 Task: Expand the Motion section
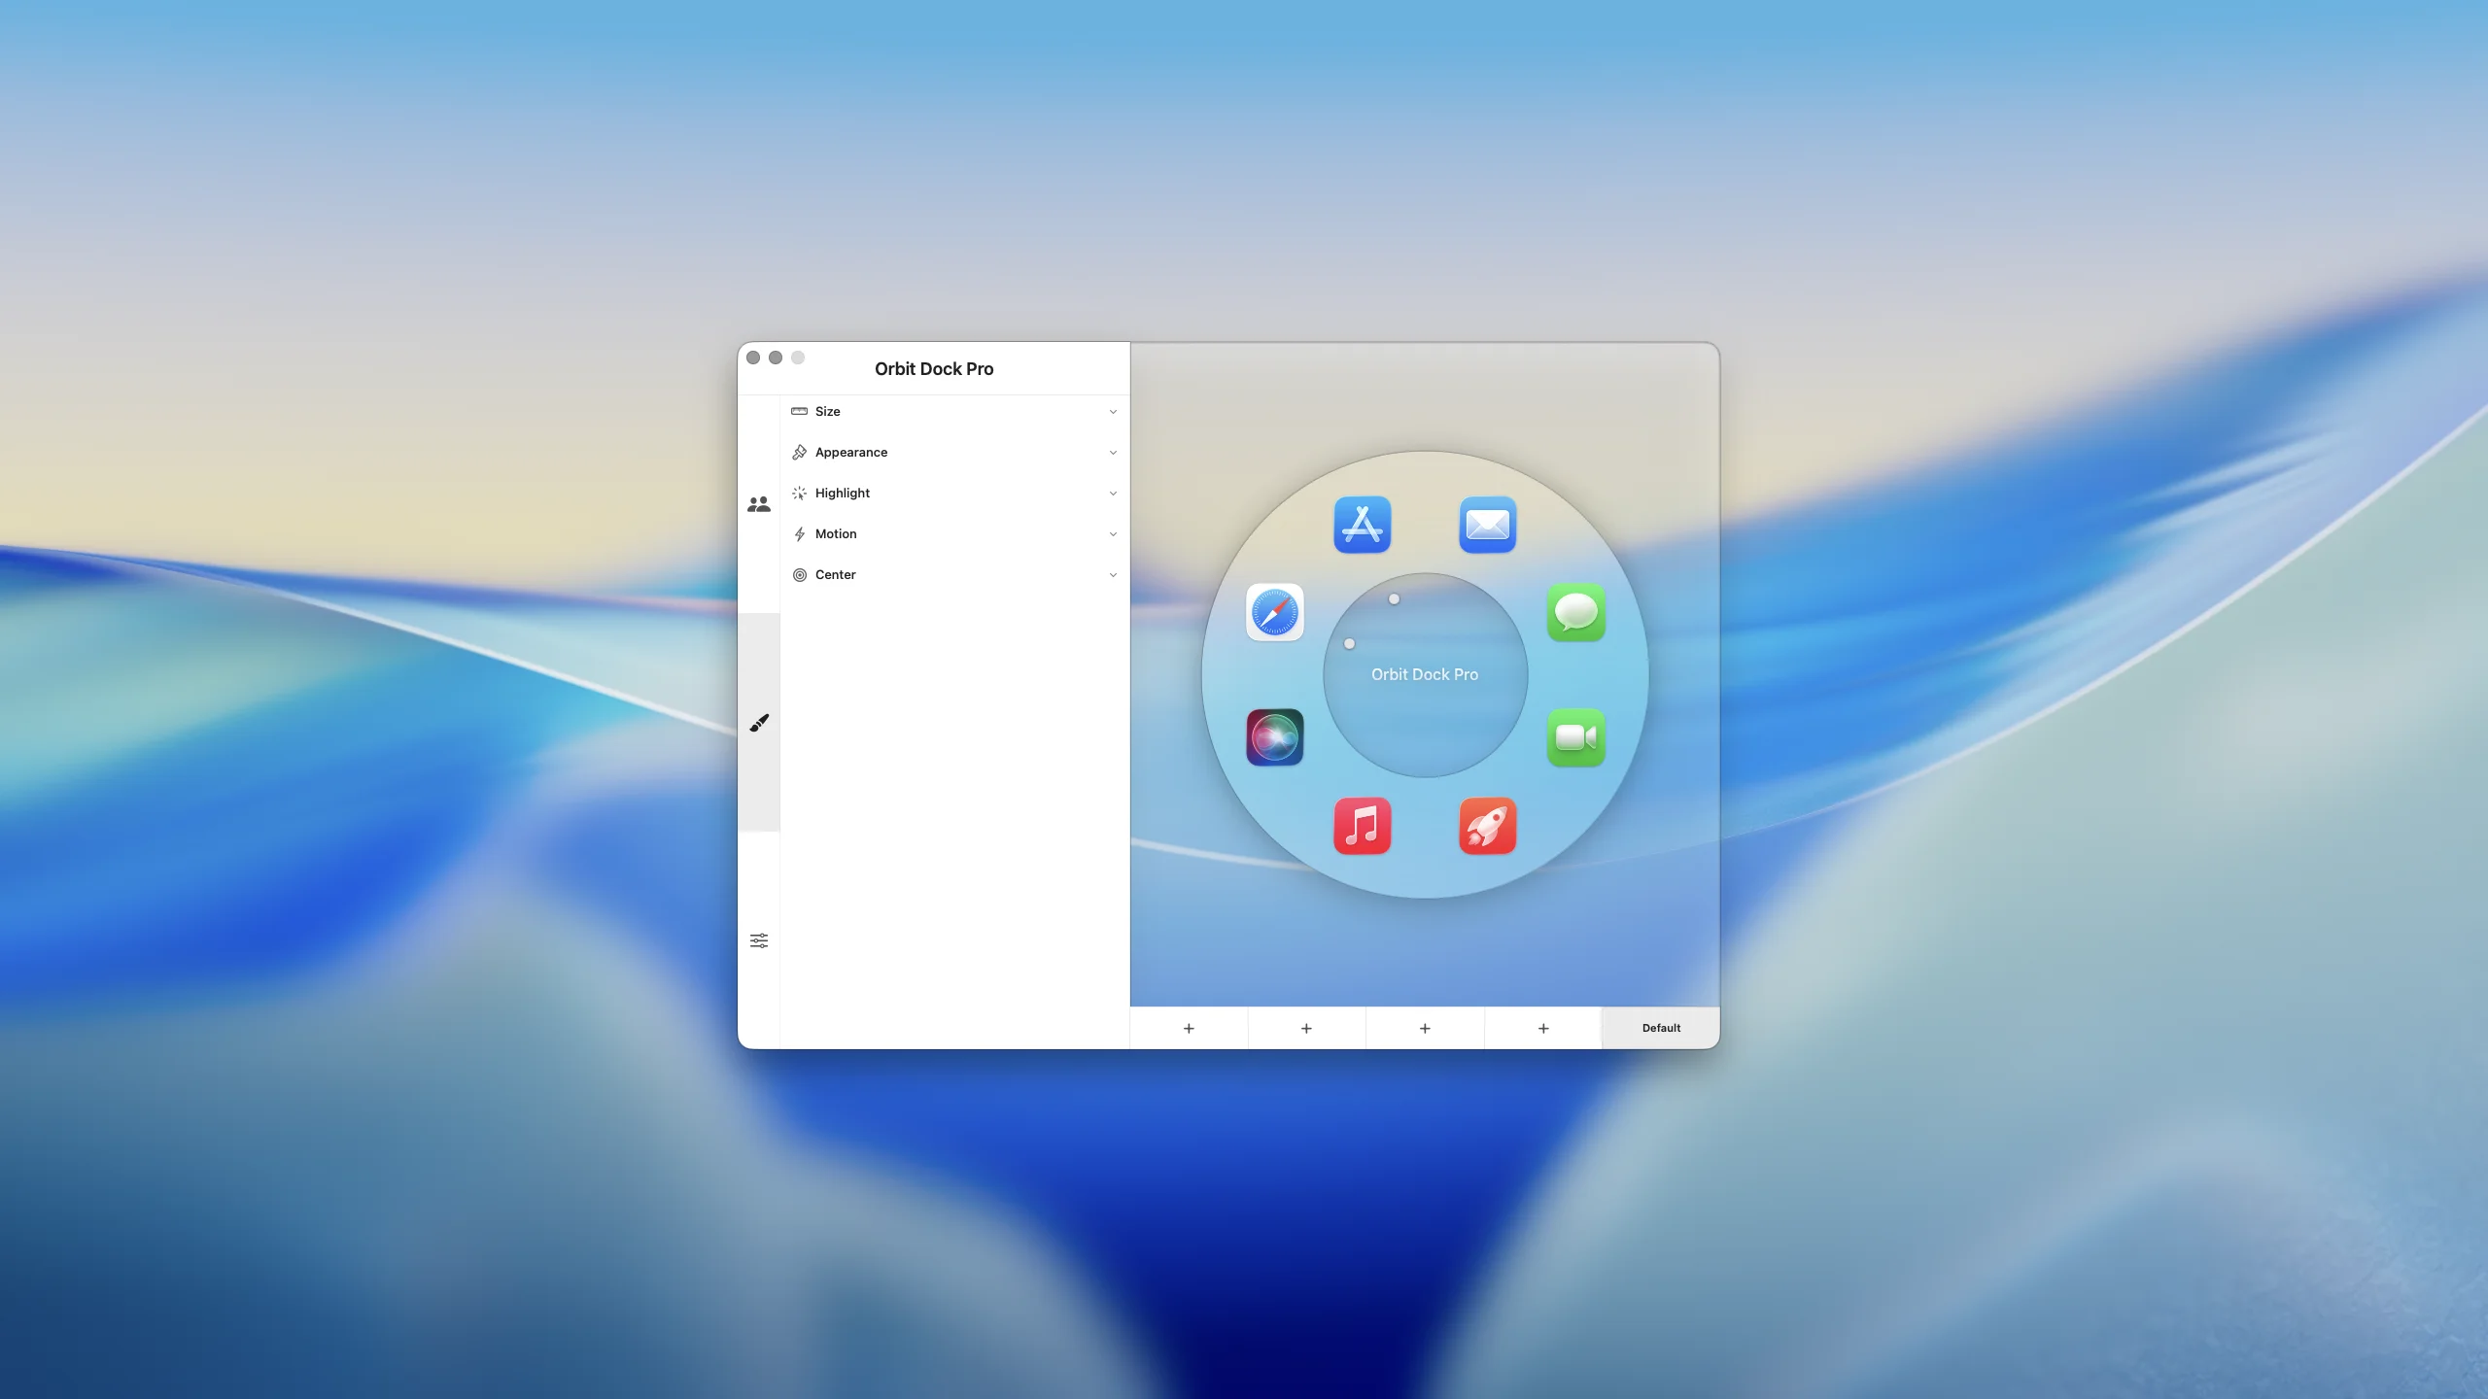[954, 533]
